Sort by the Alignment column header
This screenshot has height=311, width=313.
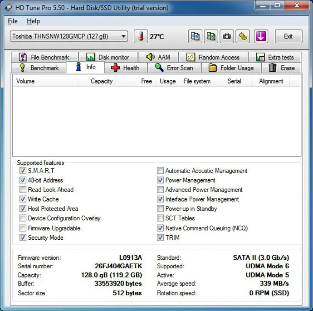(271, 81)
